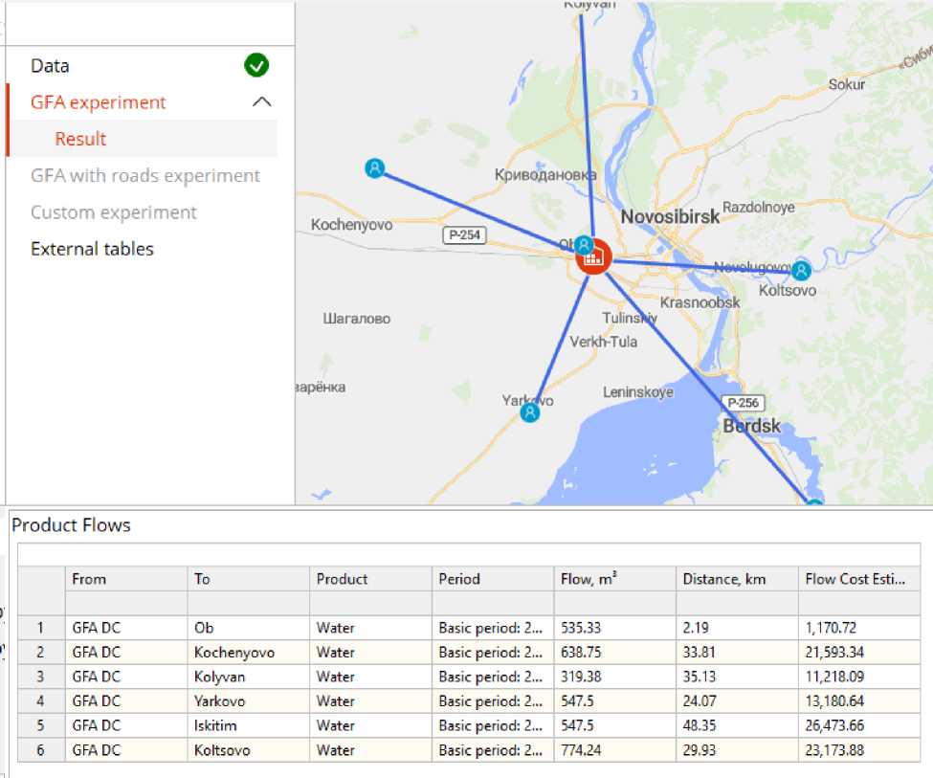Click the filter field under the To column

coord(248,604)
